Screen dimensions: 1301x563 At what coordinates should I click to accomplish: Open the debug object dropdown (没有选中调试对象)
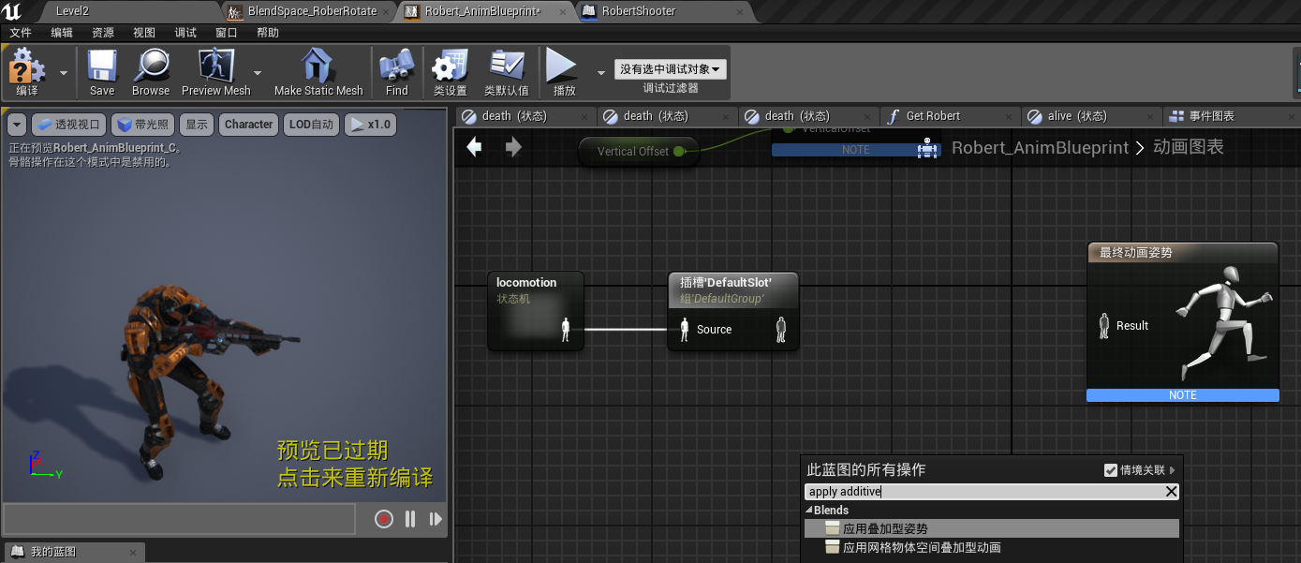click(671, 69)
